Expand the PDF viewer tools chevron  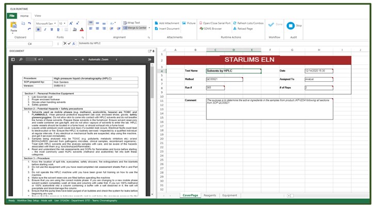[x=150, y=59]
